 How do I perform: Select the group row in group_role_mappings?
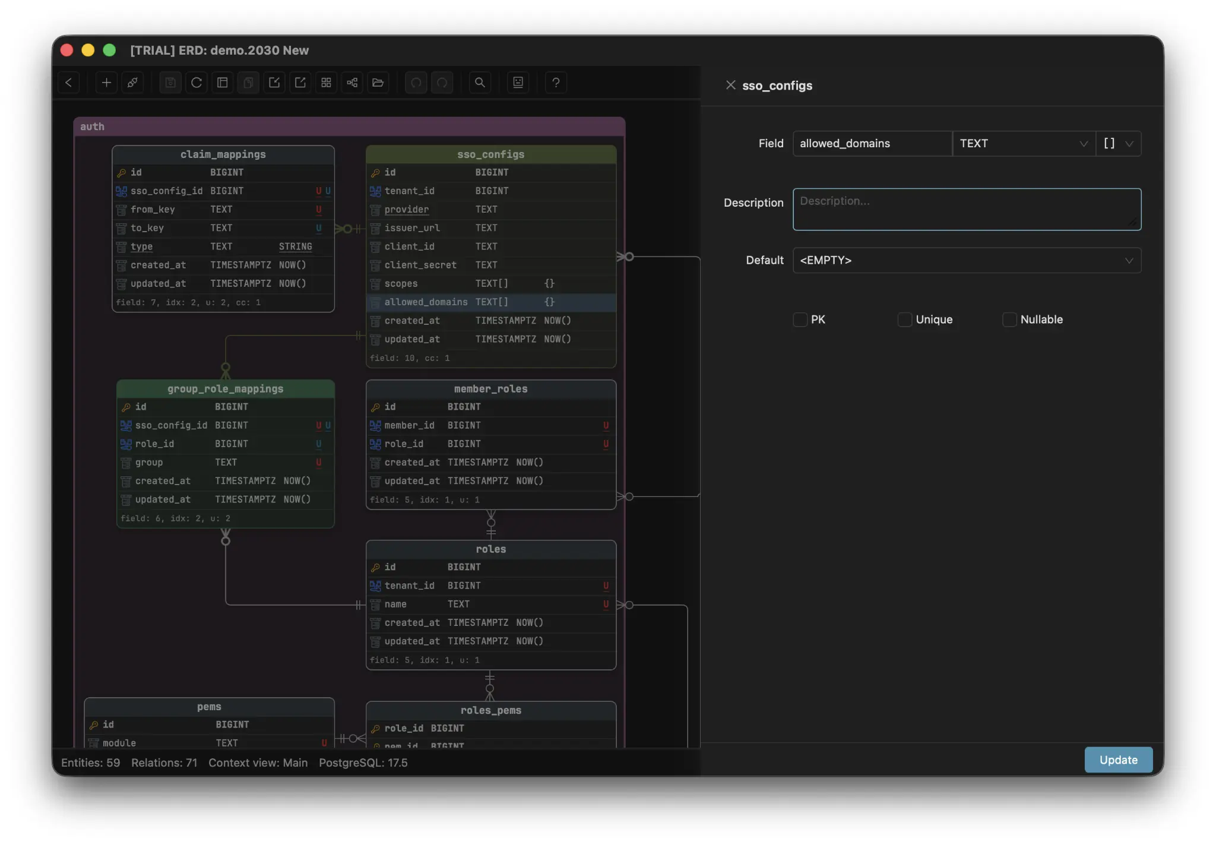[226, 463]
